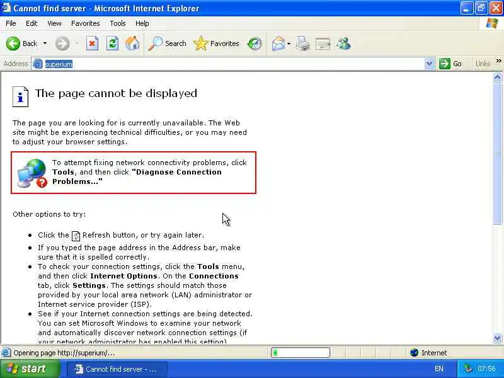Image resolution: width=504 pixels, height=378 pixels.
Task: Click the bold "Internet Options" text
Action: pyautogui.click(x=123, y=276)
